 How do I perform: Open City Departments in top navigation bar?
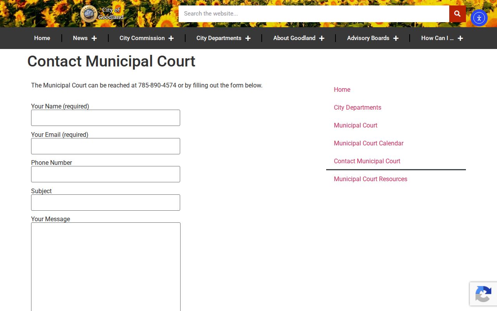[x=219, y=38]
